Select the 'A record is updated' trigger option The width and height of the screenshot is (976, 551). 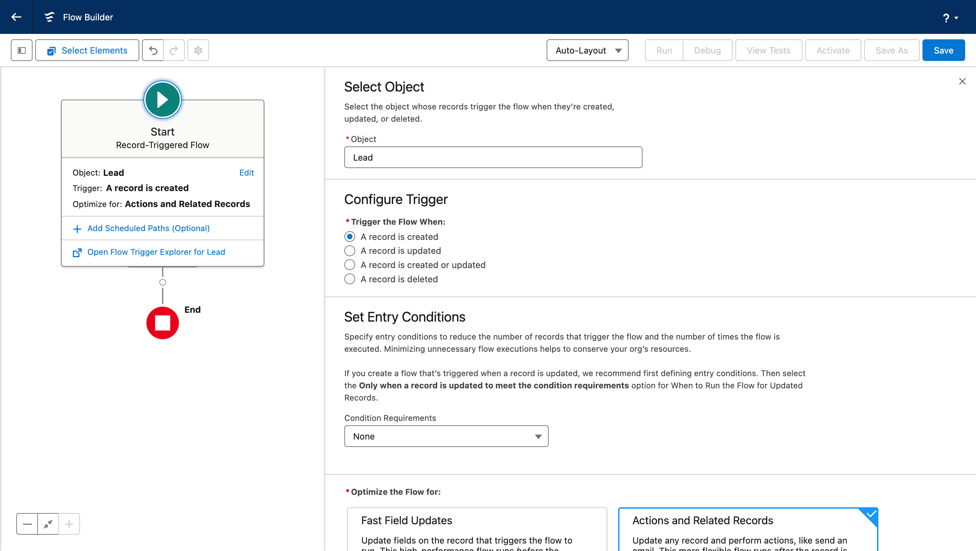point(349,250)
